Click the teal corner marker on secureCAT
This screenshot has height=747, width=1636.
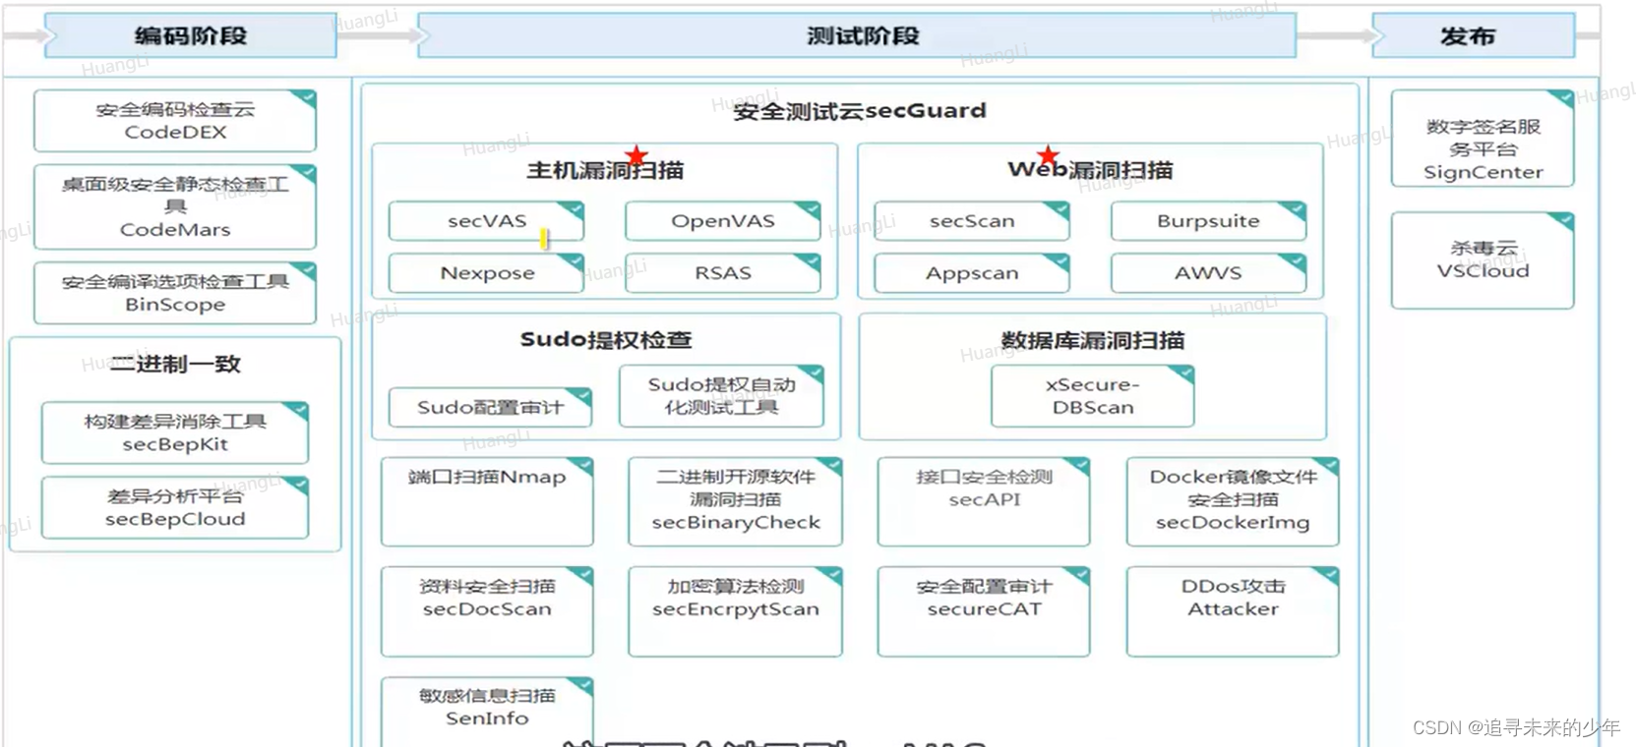click(x=1080, y=573)
